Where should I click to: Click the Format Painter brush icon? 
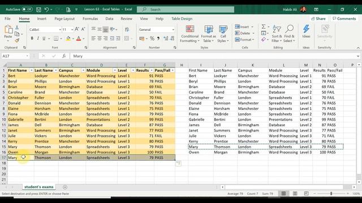(17, 41)
